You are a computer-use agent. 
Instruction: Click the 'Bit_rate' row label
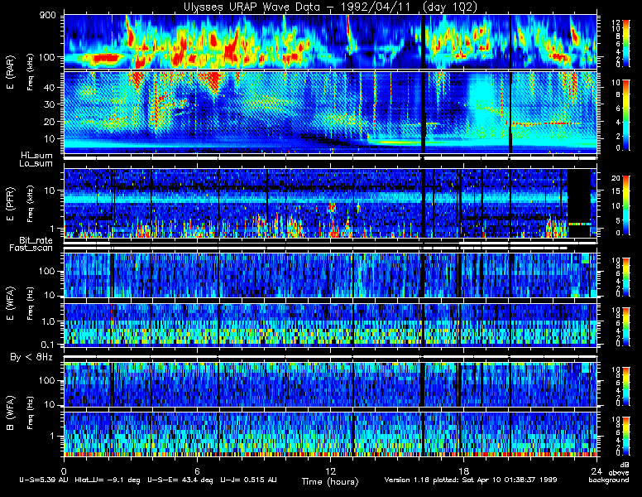coord(36,240)
